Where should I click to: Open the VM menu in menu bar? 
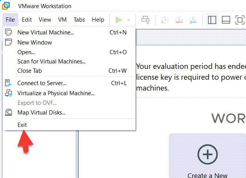(62, 20)
